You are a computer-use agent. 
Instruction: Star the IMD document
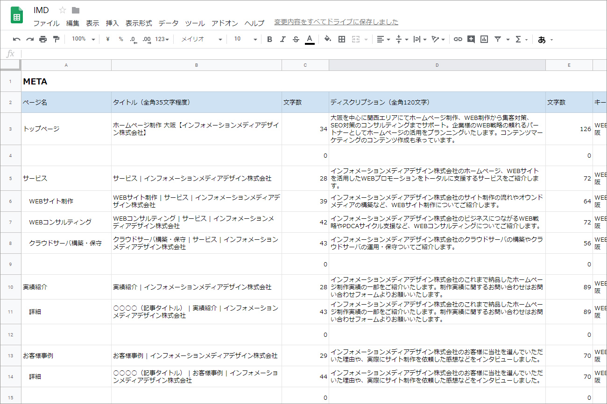pos(63,10)
